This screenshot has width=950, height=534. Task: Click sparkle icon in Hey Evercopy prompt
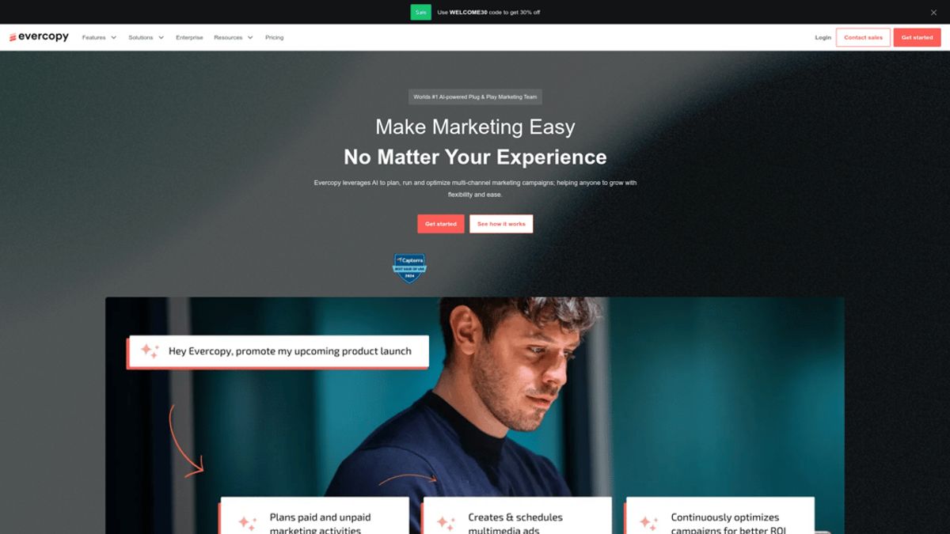150,350
